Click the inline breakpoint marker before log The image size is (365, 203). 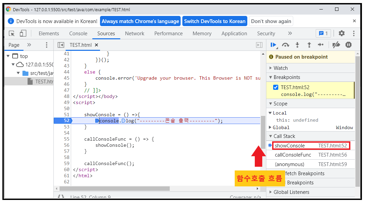123,121
